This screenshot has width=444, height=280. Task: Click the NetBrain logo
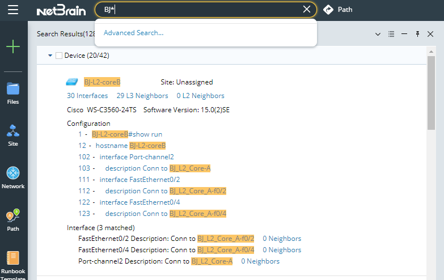tap(61, 10)
